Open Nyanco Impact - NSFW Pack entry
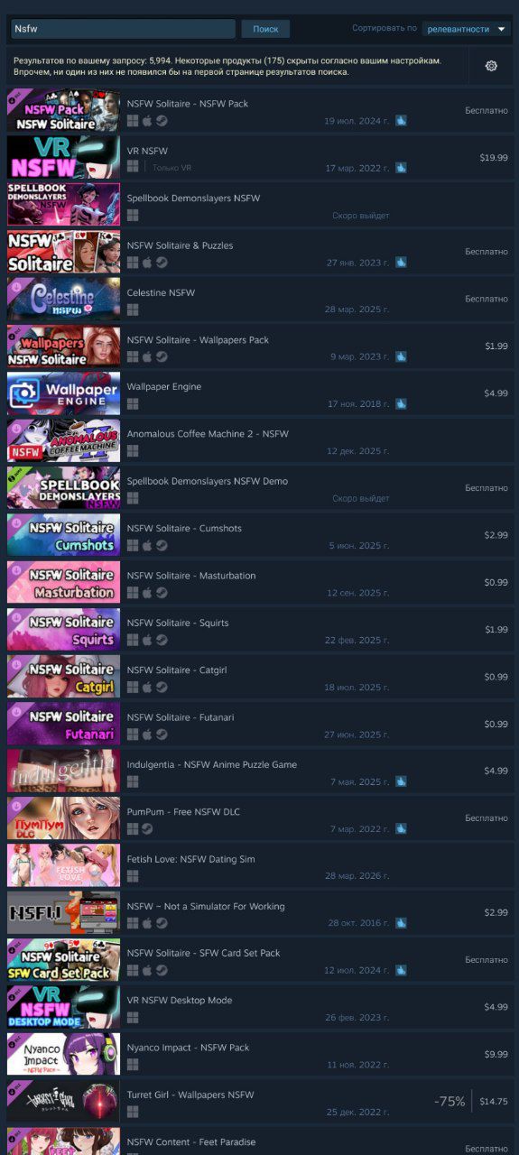 pos(260,1054)
